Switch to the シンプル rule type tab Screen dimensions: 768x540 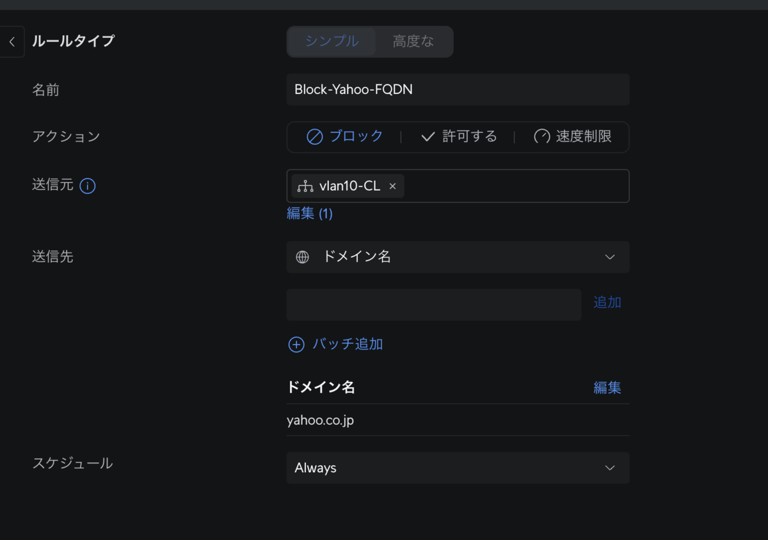[x=332, y=42]
